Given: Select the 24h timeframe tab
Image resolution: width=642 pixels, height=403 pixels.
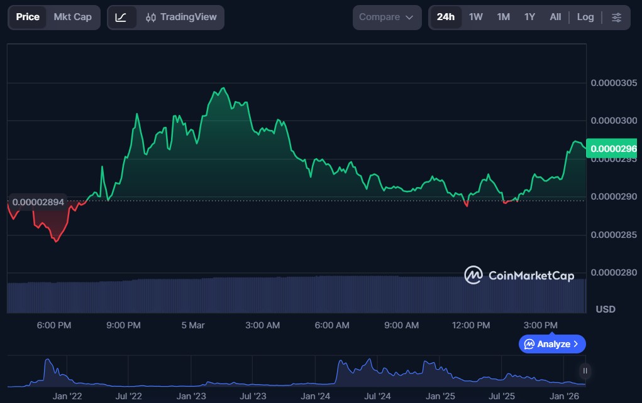Looking at the screenshot, I should pyautogui.click(x=445, y=18).
